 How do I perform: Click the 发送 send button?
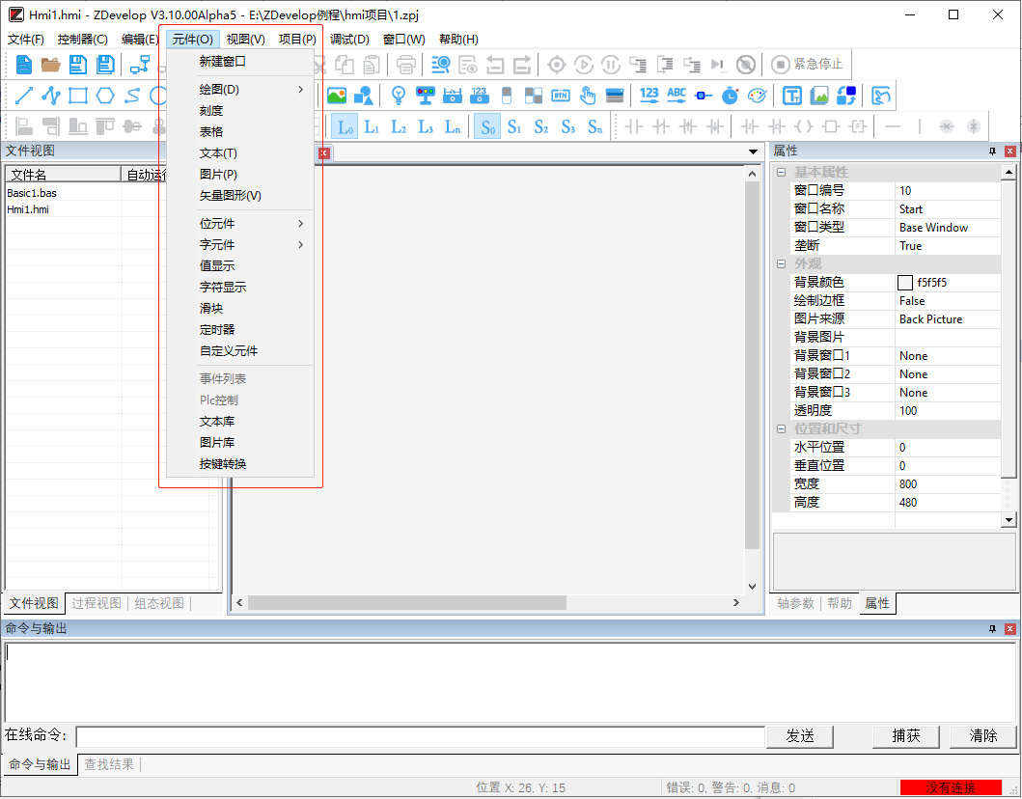(799, 735)
